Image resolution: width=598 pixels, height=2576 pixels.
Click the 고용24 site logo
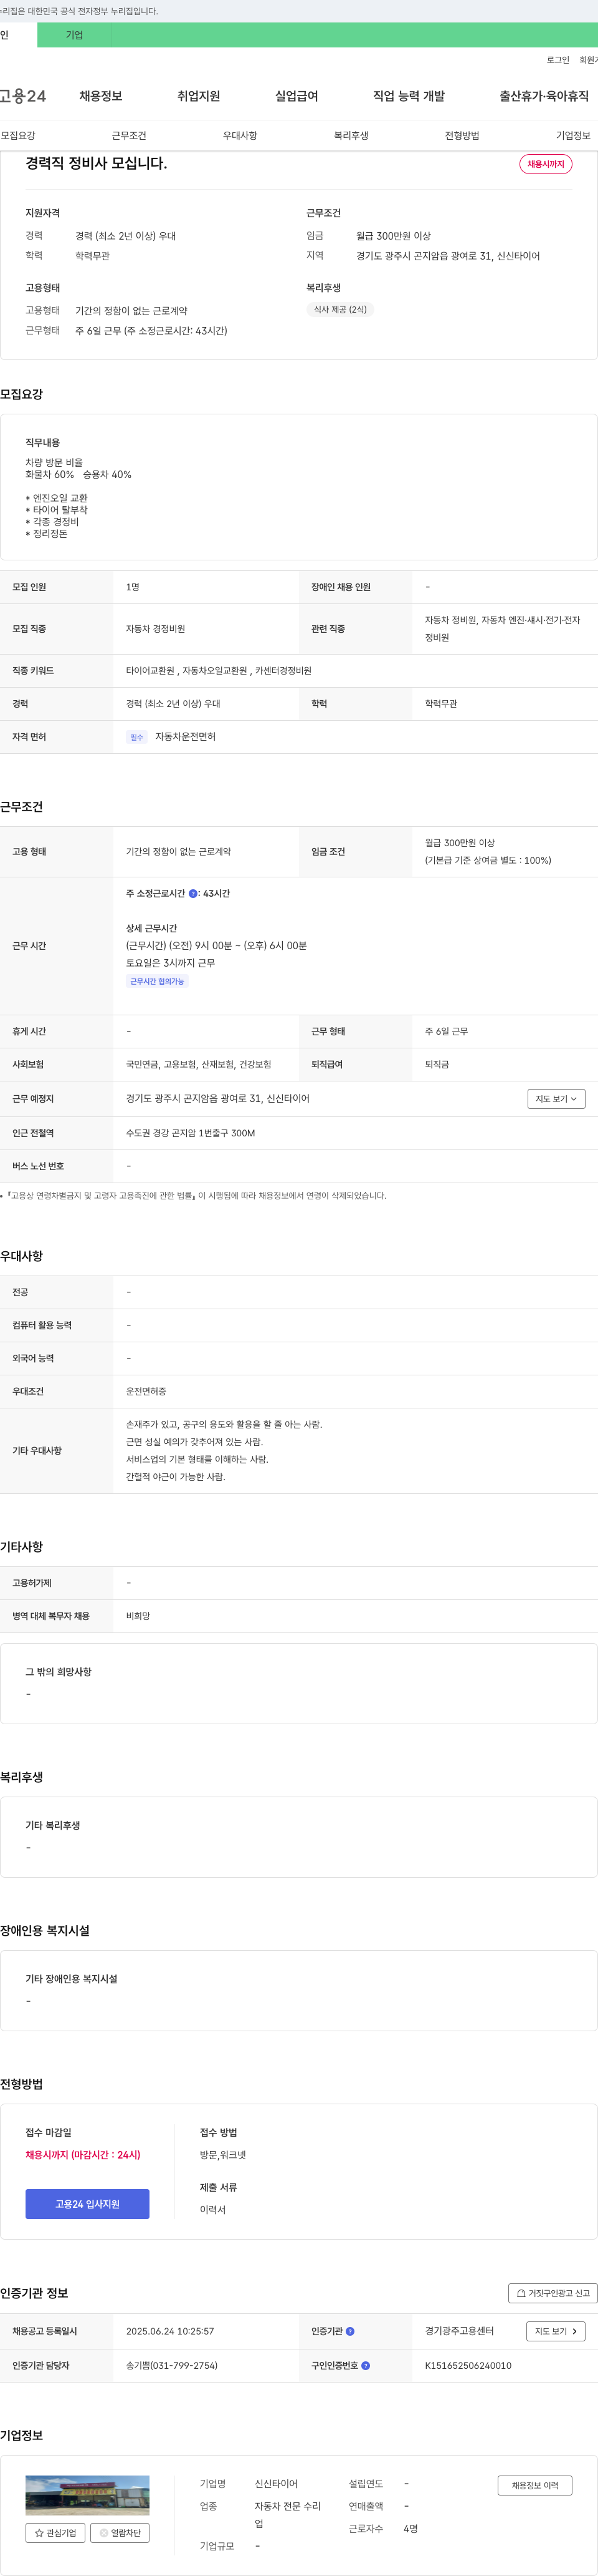coord(23,96)
